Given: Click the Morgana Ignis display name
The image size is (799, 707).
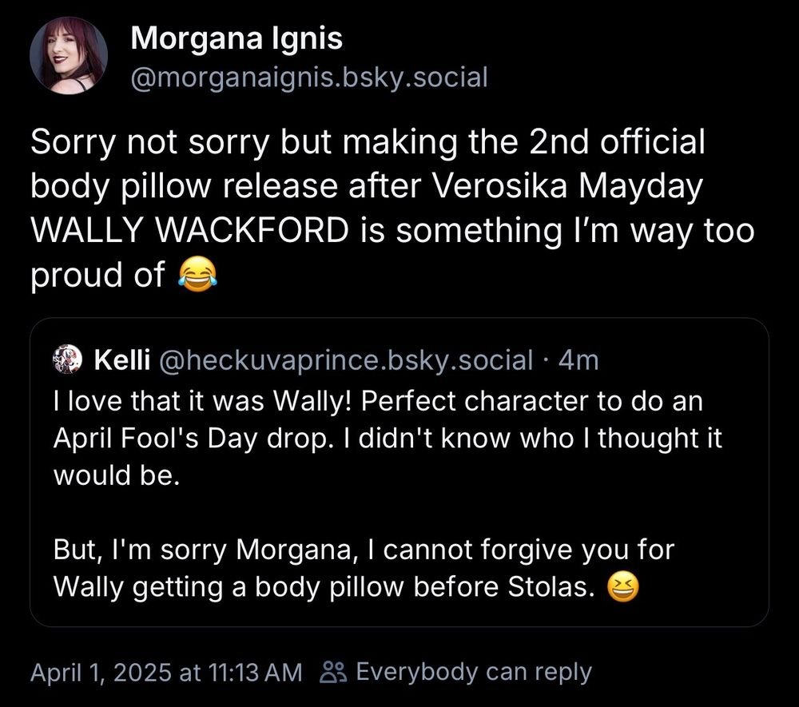Looking at the screenshot, I should tap(237, 37).
